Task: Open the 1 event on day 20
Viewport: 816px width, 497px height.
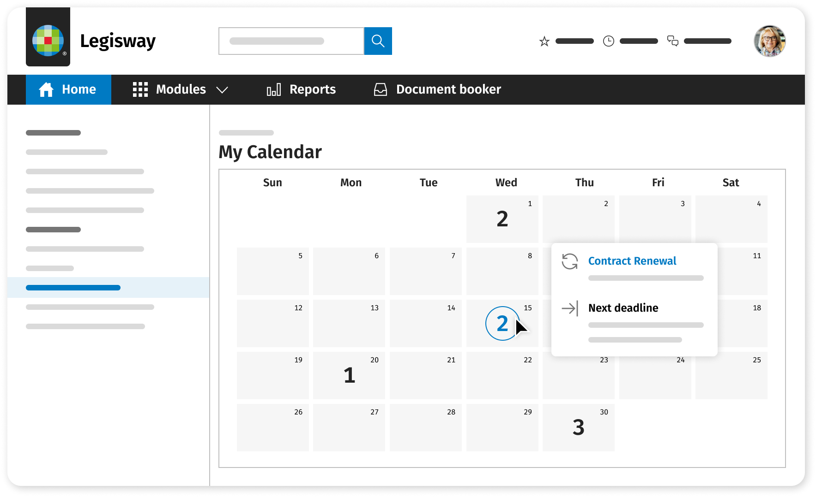Action: click(x=349, y=375)
